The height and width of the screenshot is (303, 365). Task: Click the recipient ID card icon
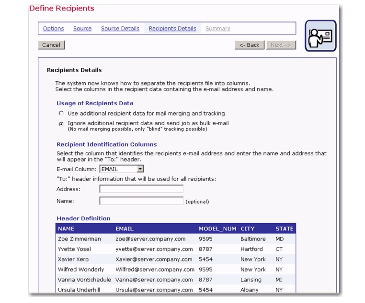(x=320, y=36)
